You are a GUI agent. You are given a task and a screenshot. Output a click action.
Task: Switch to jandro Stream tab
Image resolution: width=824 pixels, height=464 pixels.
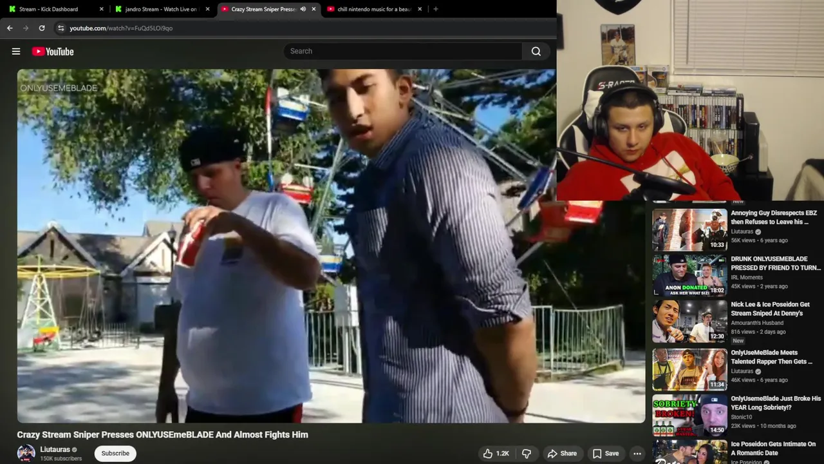click(x=161, y=9)
